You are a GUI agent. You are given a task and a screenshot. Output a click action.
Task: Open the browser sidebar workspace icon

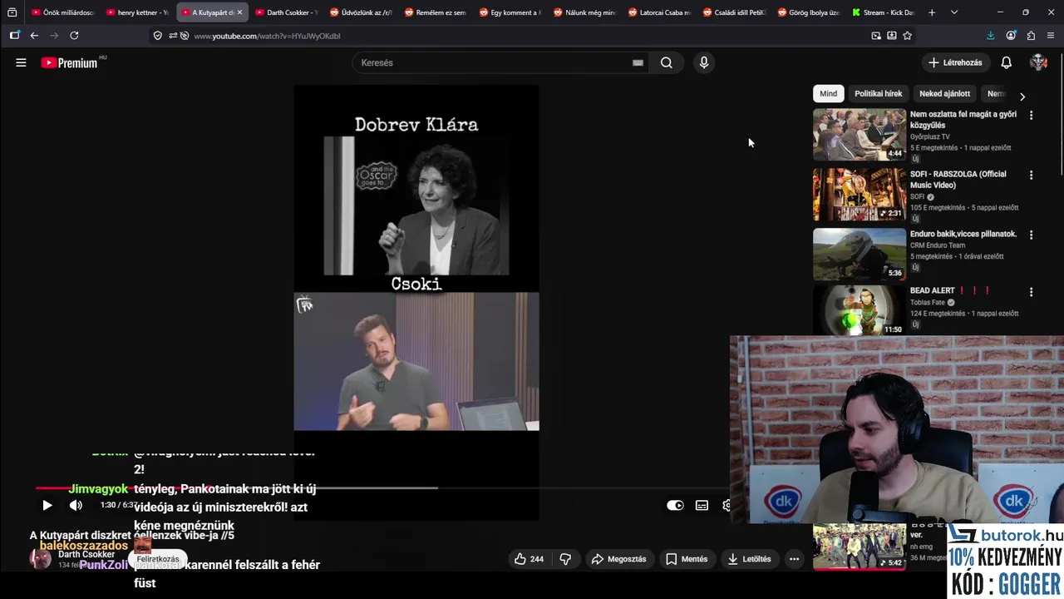point(14,36)
